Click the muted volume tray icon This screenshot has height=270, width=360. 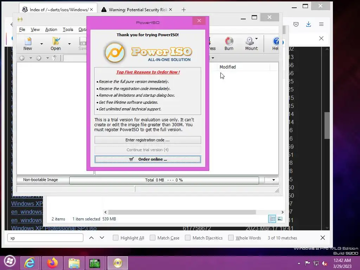coord(324,263)
